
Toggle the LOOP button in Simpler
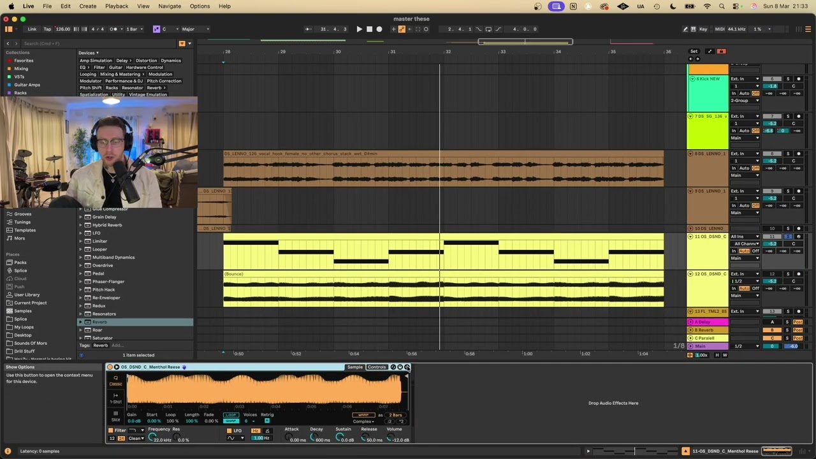click(231, 415)
